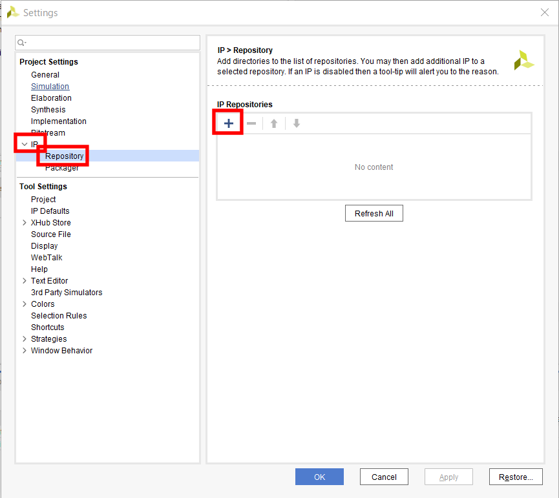Open the Simulation settings link
The width and height of the screenshot is (559, 498).
click(50, 86)
